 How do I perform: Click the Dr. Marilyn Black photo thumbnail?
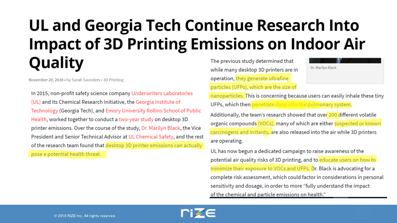pyautogui.click(x=345, y=60)
